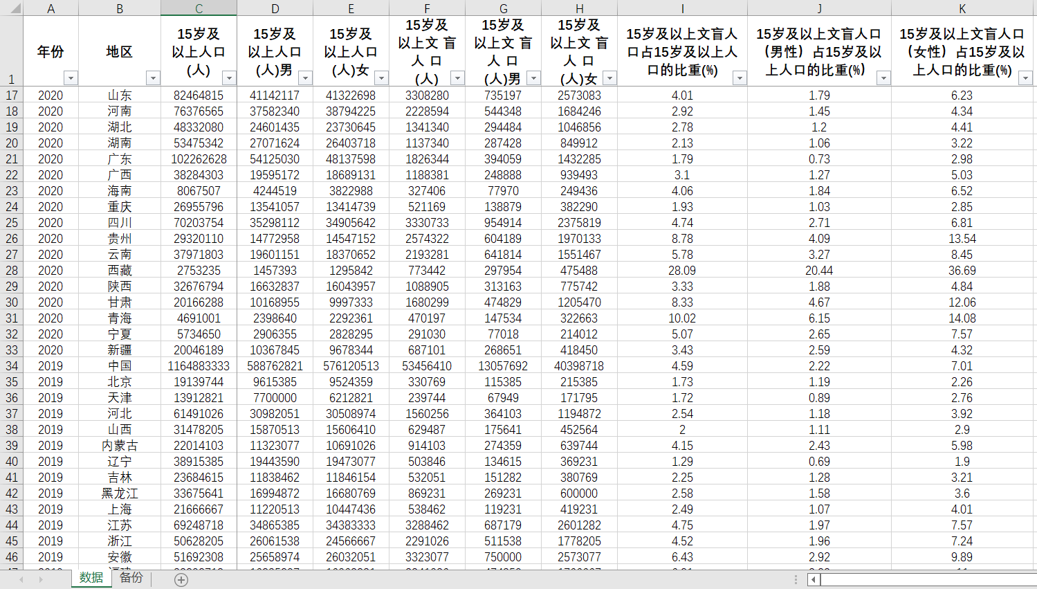
Task: Click the 内蒙古 region cell
Action: [x=120, y=446]
